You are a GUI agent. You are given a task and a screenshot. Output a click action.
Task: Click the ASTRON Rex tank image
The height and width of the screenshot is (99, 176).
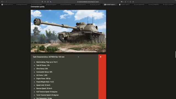68,31
